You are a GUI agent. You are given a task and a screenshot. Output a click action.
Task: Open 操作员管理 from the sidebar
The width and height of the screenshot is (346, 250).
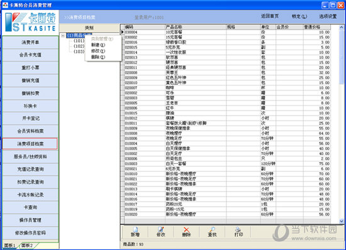point(30,220)
